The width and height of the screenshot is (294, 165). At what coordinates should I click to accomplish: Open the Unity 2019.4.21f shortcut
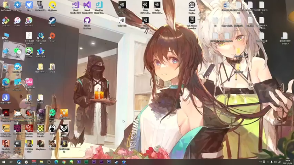pos(122,7)
